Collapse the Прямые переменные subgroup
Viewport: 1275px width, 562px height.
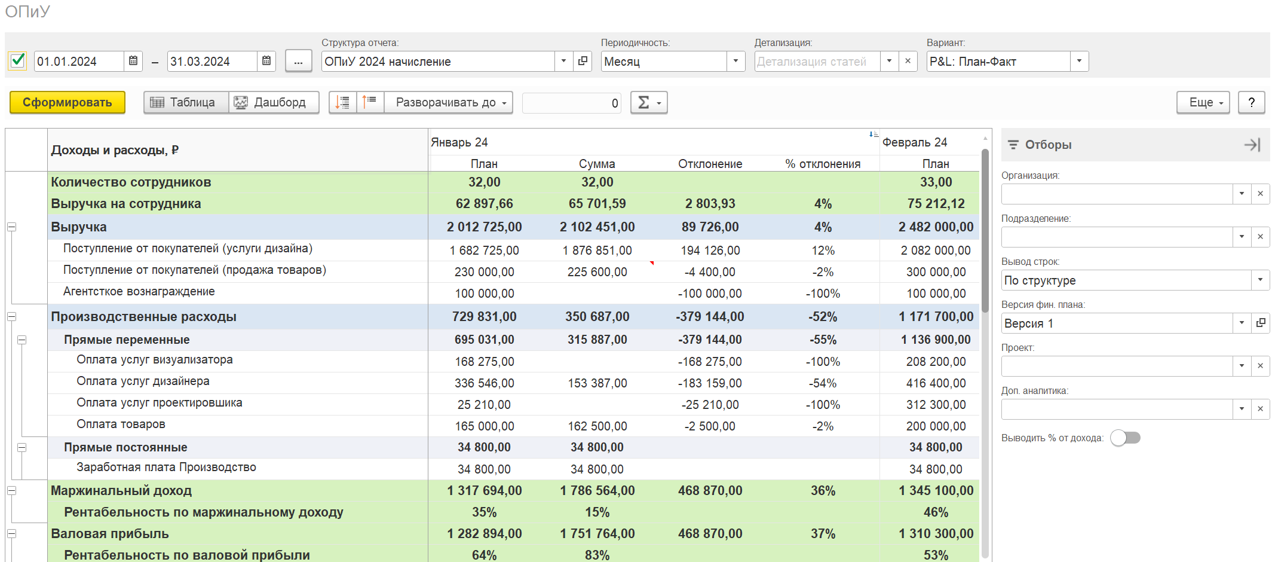click(x=22, y=340)
